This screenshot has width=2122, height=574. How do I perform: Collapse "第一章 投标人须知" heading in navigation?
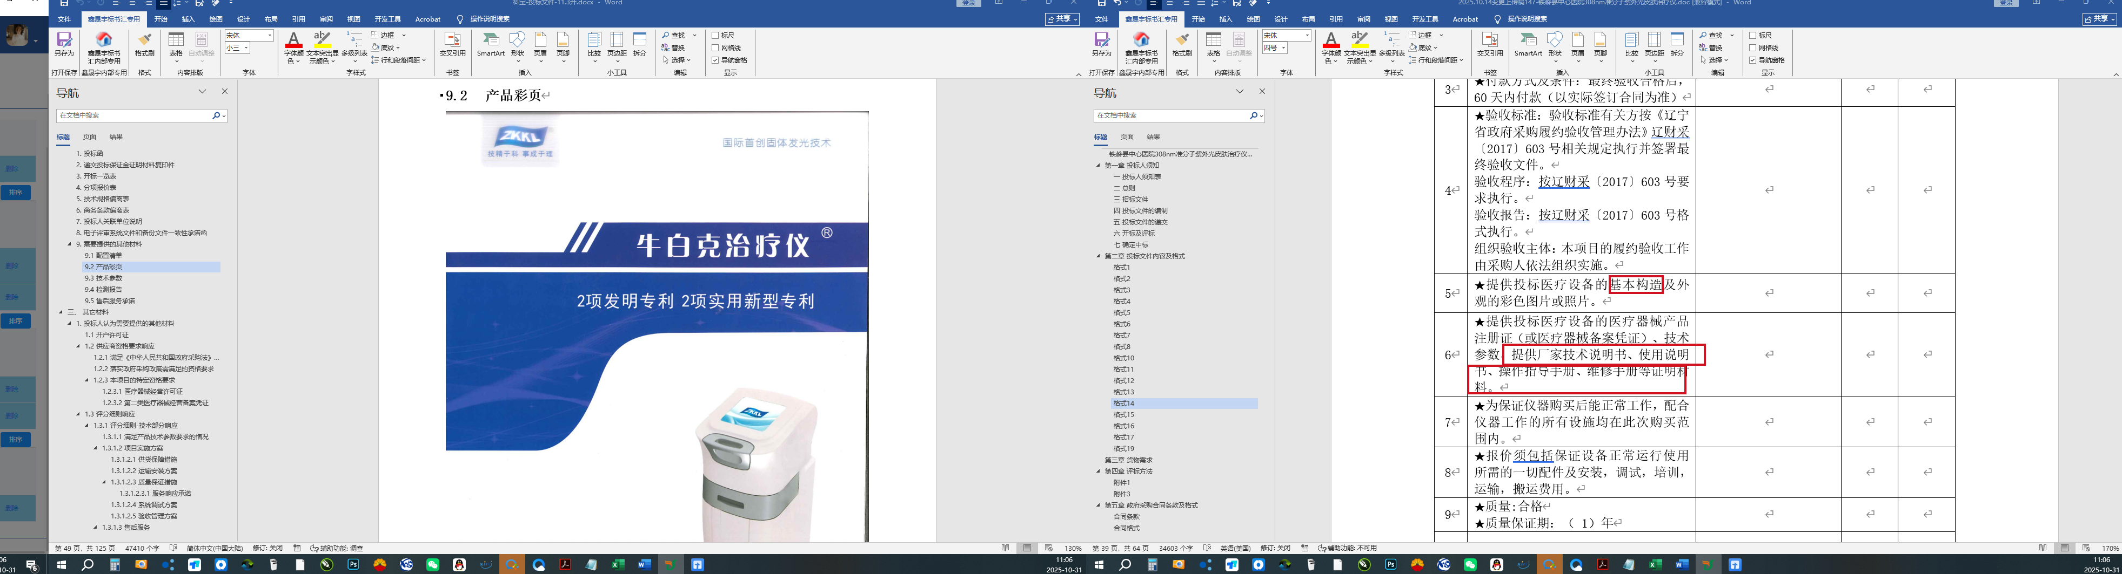[x=1098, y=165]
